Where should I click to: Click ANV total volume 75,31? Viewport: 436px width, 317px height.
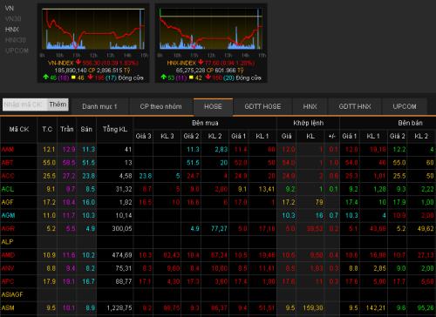(124, 268)
